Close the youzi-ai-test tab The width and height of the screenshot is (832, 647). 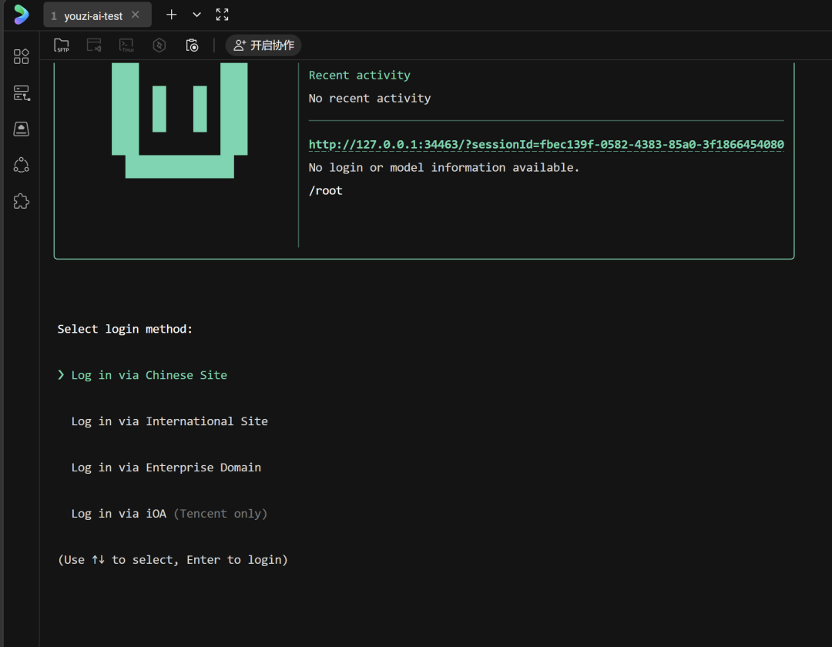pos(136,15)
